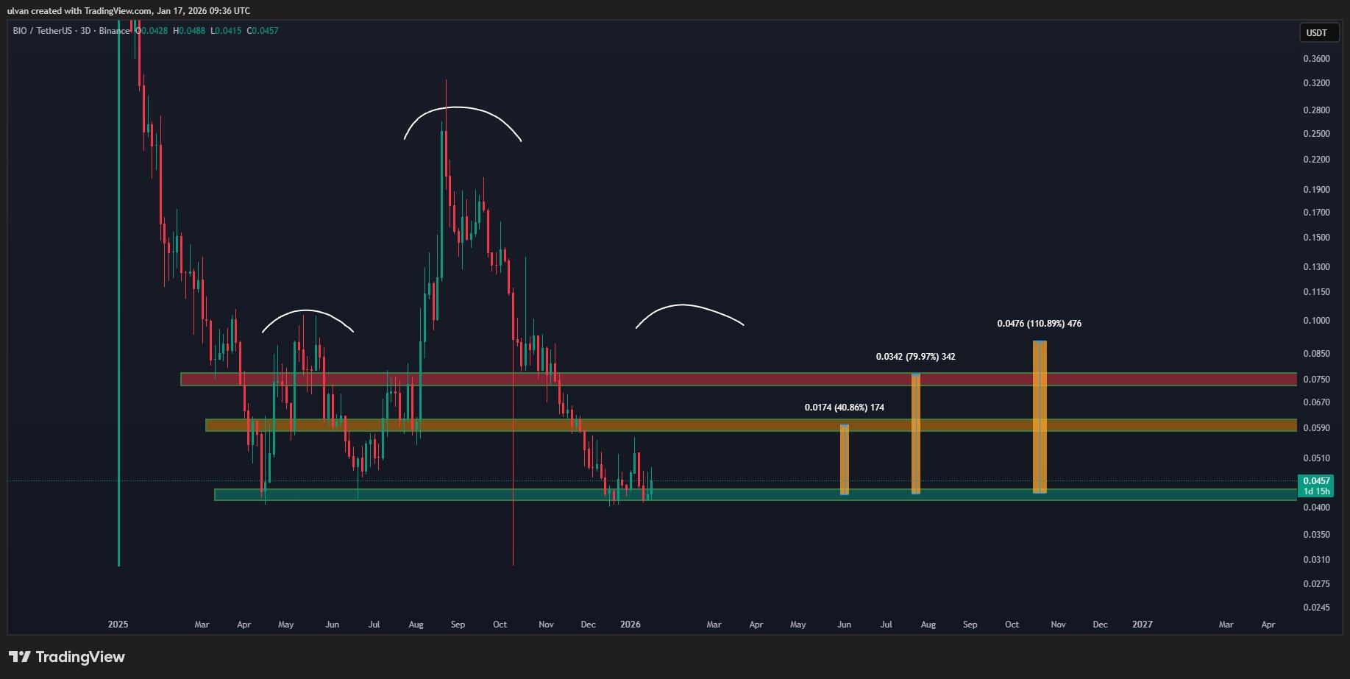Image resolution: width=1350 pixels, height=679 pixels.
Task: Select the 0.0476 (110.89%) 476 measurement label
Action: 1040,324
